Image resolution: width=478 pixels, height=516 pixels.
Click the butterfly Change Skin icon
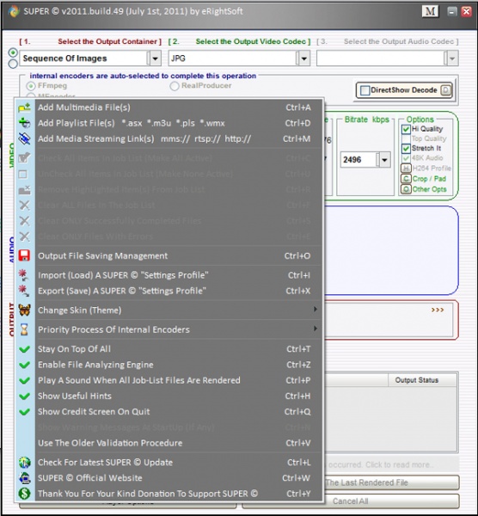pos(24,310)
